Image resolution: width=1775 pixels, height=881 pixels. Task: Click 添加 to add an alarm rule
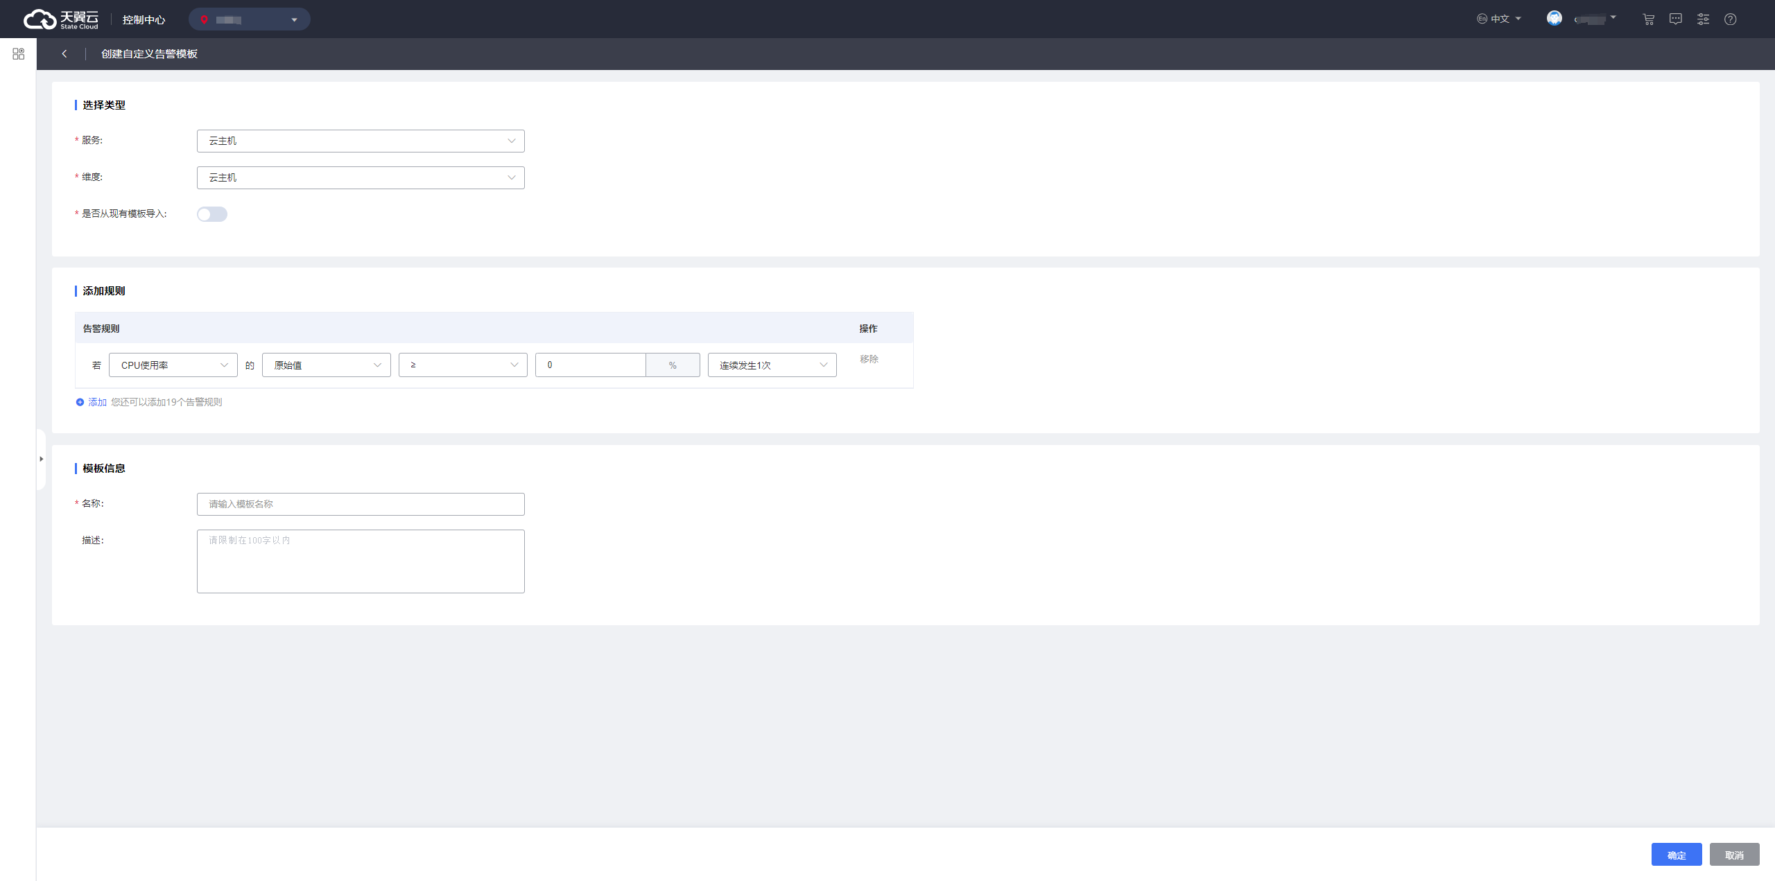(x=92, y=402)
